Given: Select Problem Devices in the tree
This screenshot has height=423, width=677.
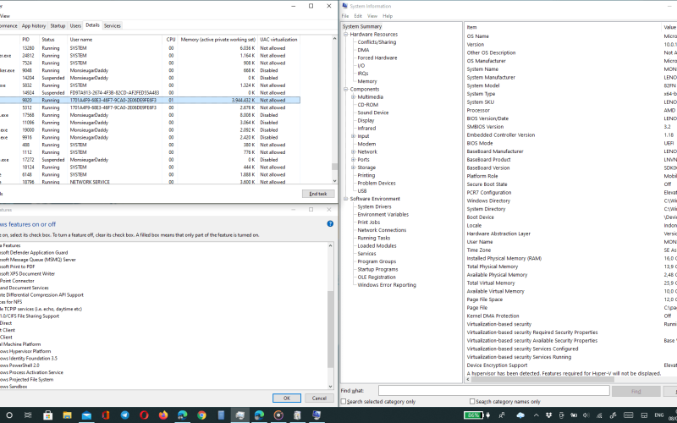Looking at the screenshot, I should pos(377,183).
